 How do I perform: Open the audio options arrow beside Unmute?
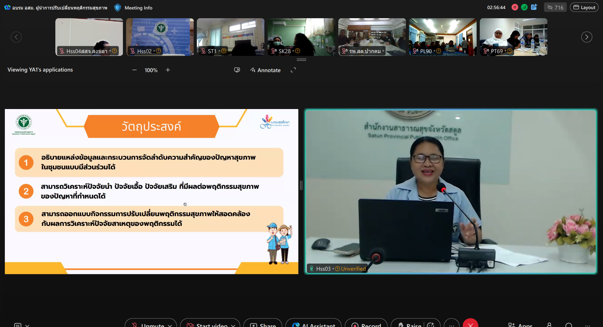point(170,325)
